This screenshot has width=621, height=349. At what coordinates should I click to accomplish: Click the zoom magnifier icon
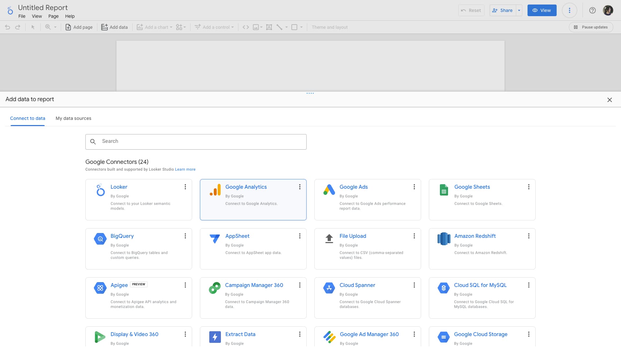pyautogui.click(x=48, y=27)
